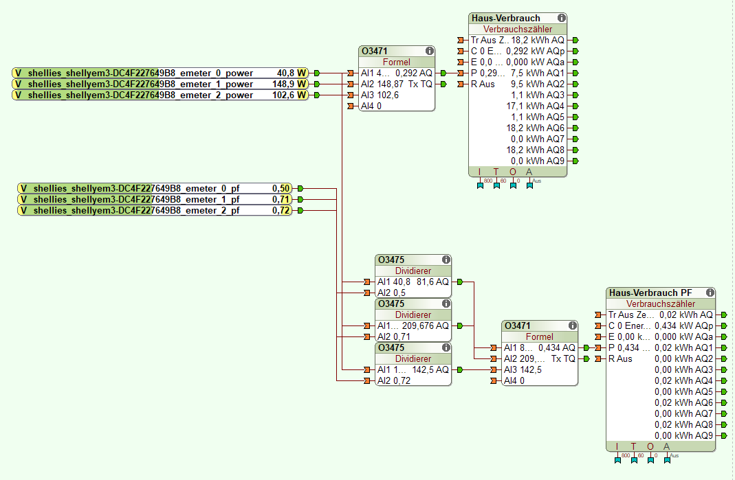735x480 pixels.
Task: Open info icon of Dividierer with 81,6 AQ
Action: (x=446, y=260)
